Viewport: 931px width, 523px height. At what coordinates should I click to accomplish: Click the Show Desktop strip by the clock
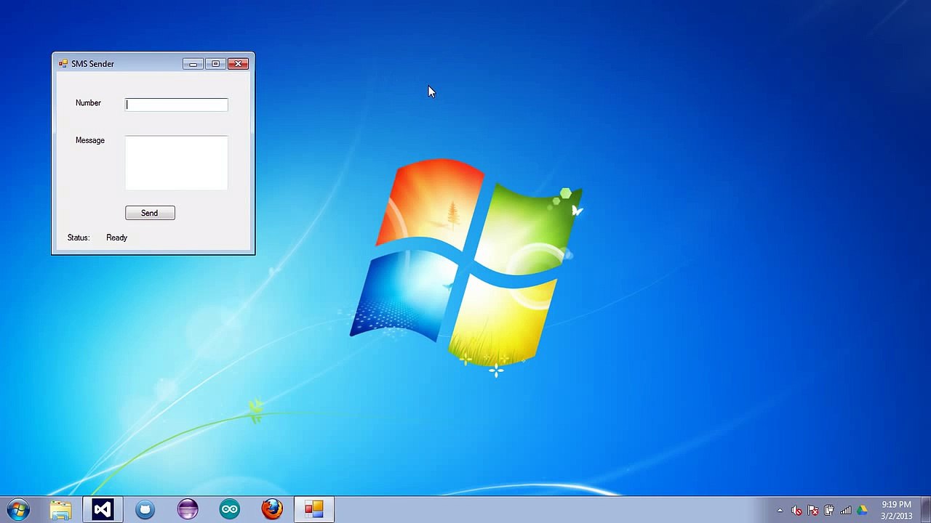925,509
